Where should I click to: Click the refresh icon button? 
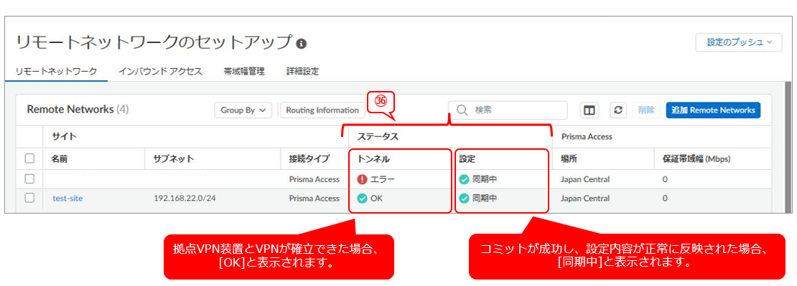[x=618, y=110]
